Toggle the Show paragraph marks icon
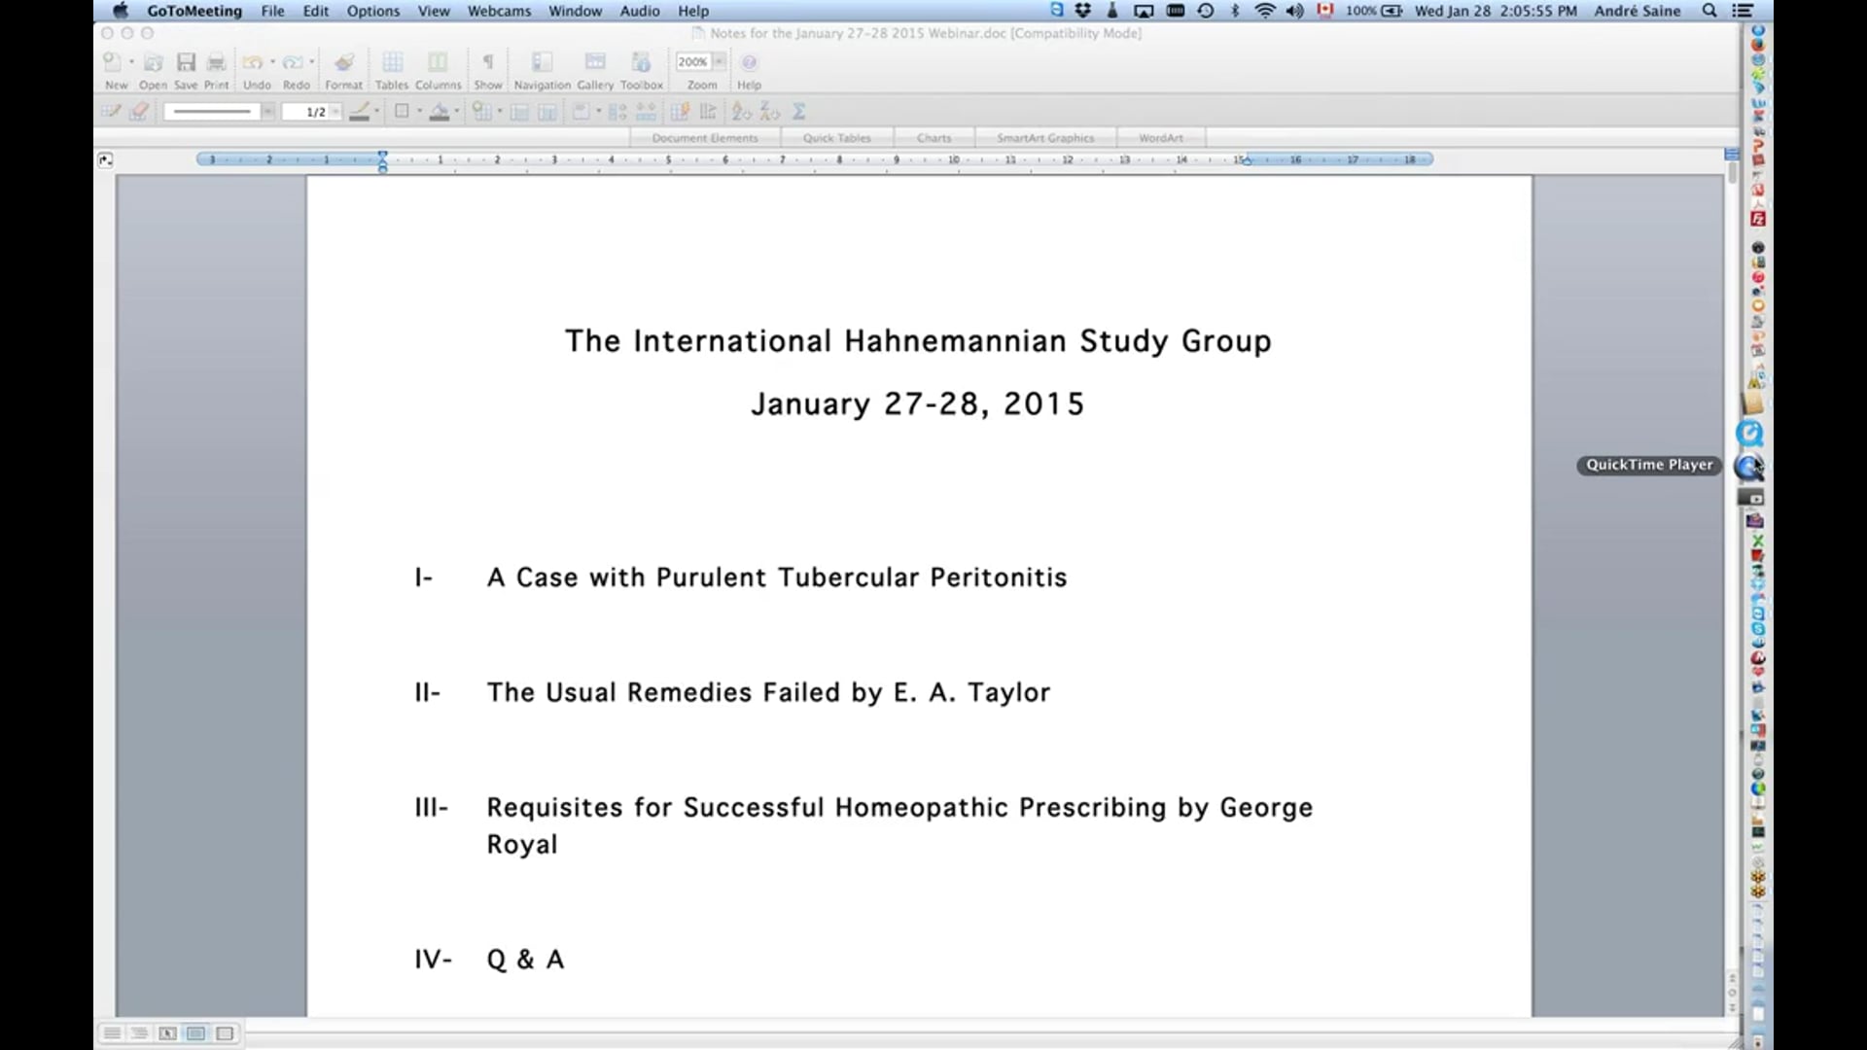 click(x=489, y=60)
